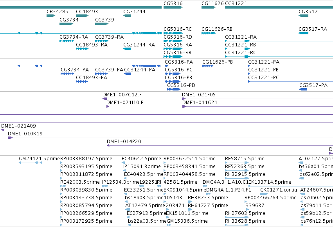Select clone DME1-021F05
The width and height of the screenshot is (333, 227).
[257, 99]
